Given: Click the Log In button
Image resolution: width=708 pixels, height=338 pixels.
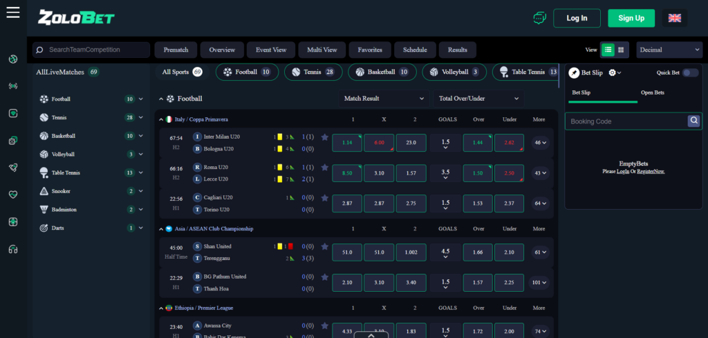Looking at the screenshot, I should 577,18.
